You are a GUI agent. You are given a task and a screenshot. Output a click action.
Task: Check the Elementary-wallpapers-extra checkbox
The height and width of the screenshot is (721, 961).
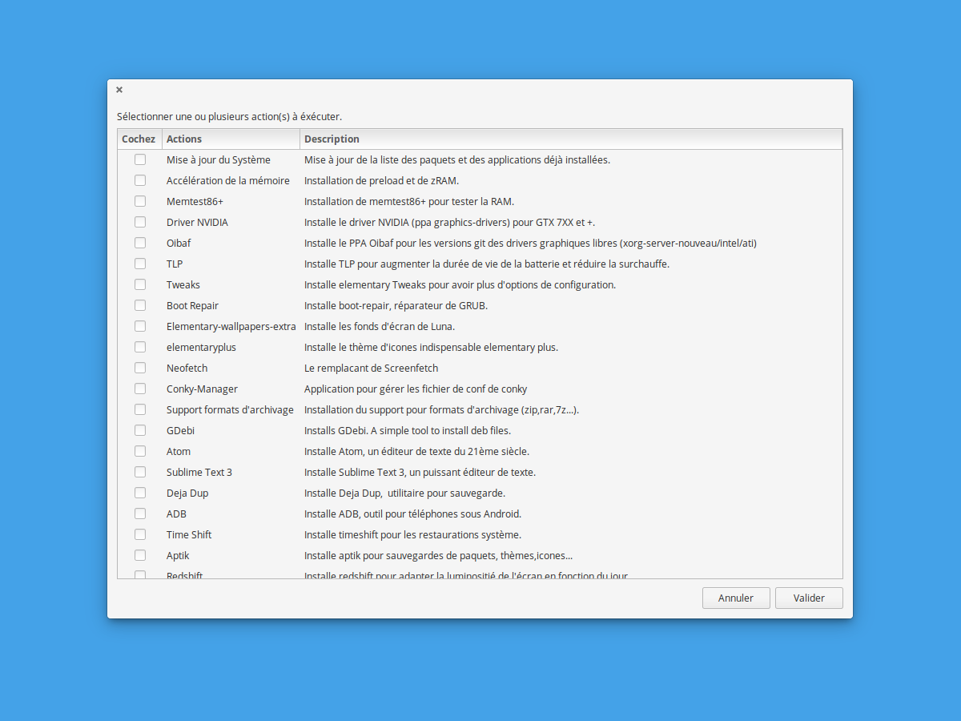(140, 326)
